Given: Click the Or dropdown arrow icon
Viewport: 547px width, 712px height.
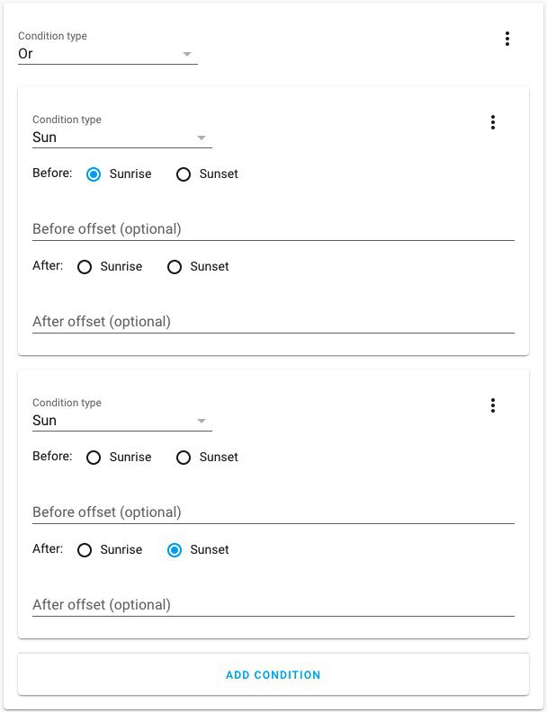Looking at the screenshot, I should [187, 54].
